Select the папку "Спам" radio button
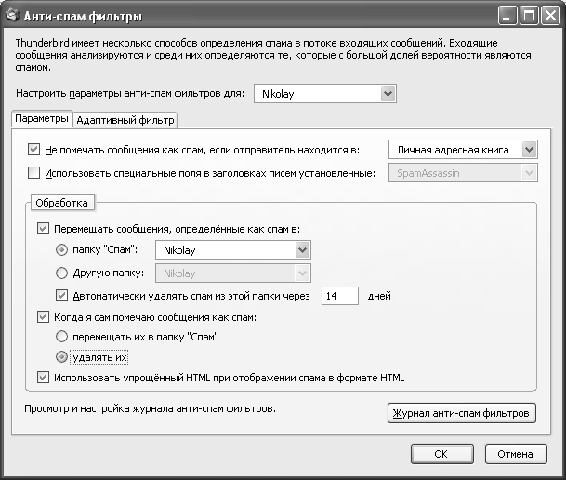566x480 pixels. tap(62, 249)
